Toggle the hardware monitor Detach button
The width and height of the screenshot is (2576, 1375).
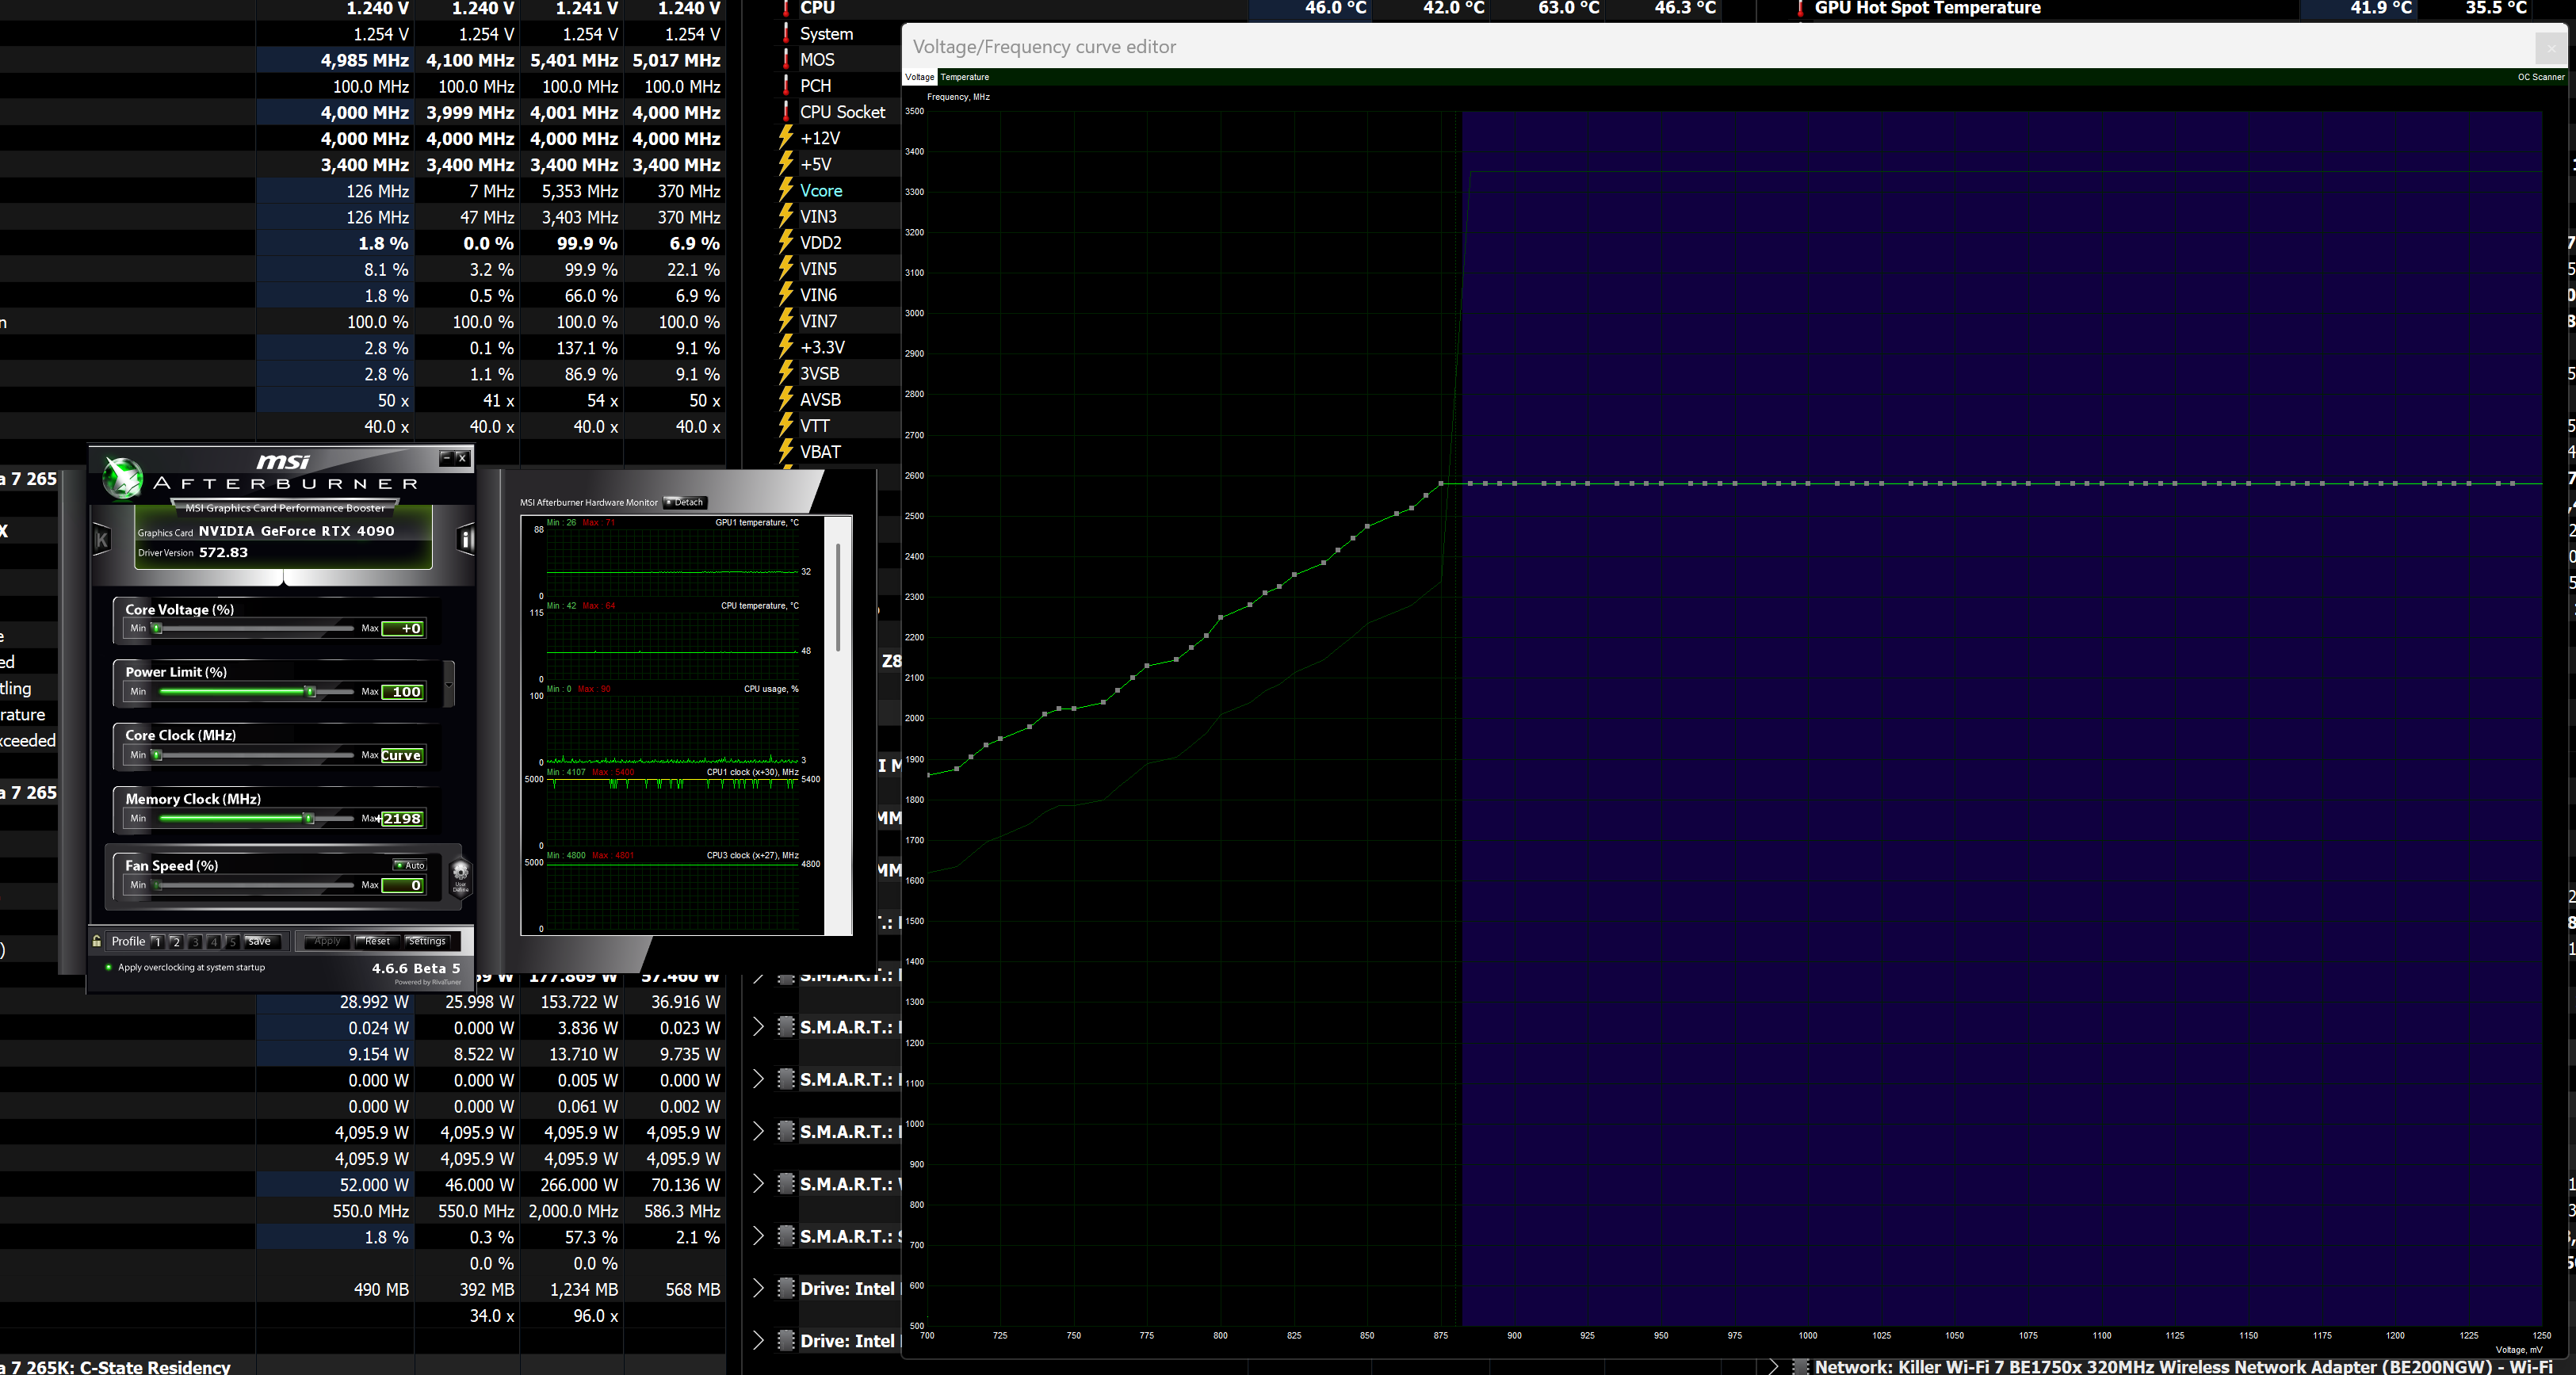click(x=686, y=502)
